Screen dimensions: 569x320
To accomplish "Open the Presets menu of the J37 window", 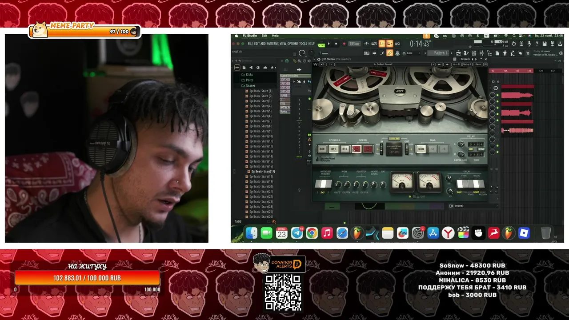I will tap(465, 59).
